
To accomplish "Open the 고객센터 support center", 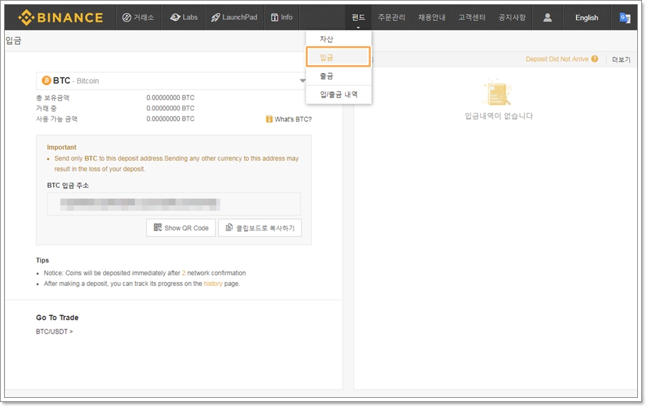I will click(472, 18).
